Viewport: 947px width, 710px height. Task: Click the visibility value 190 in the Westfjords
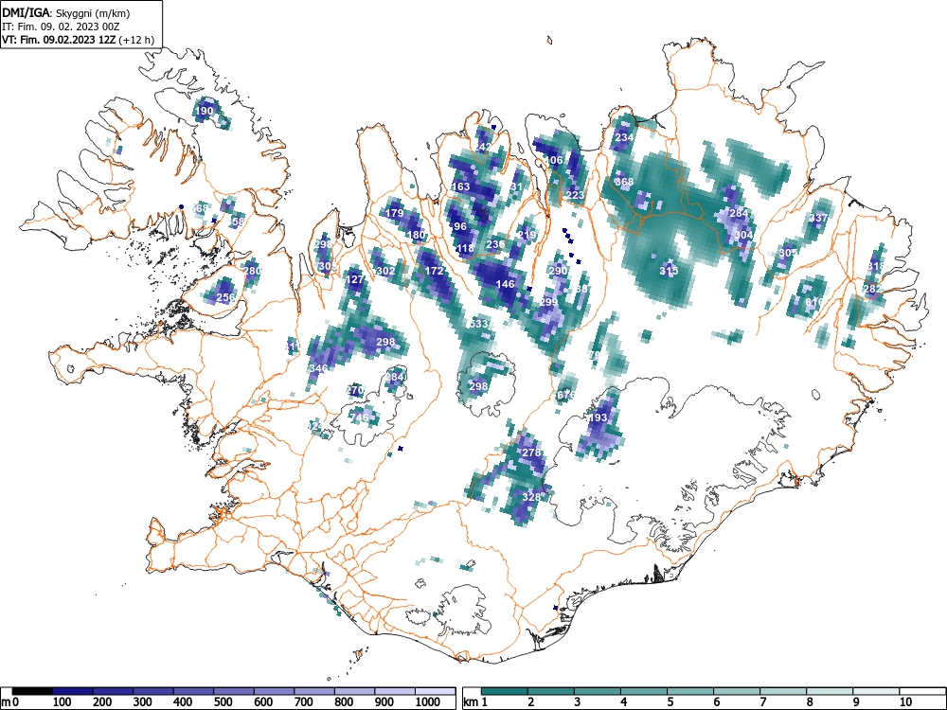point(205,111)
